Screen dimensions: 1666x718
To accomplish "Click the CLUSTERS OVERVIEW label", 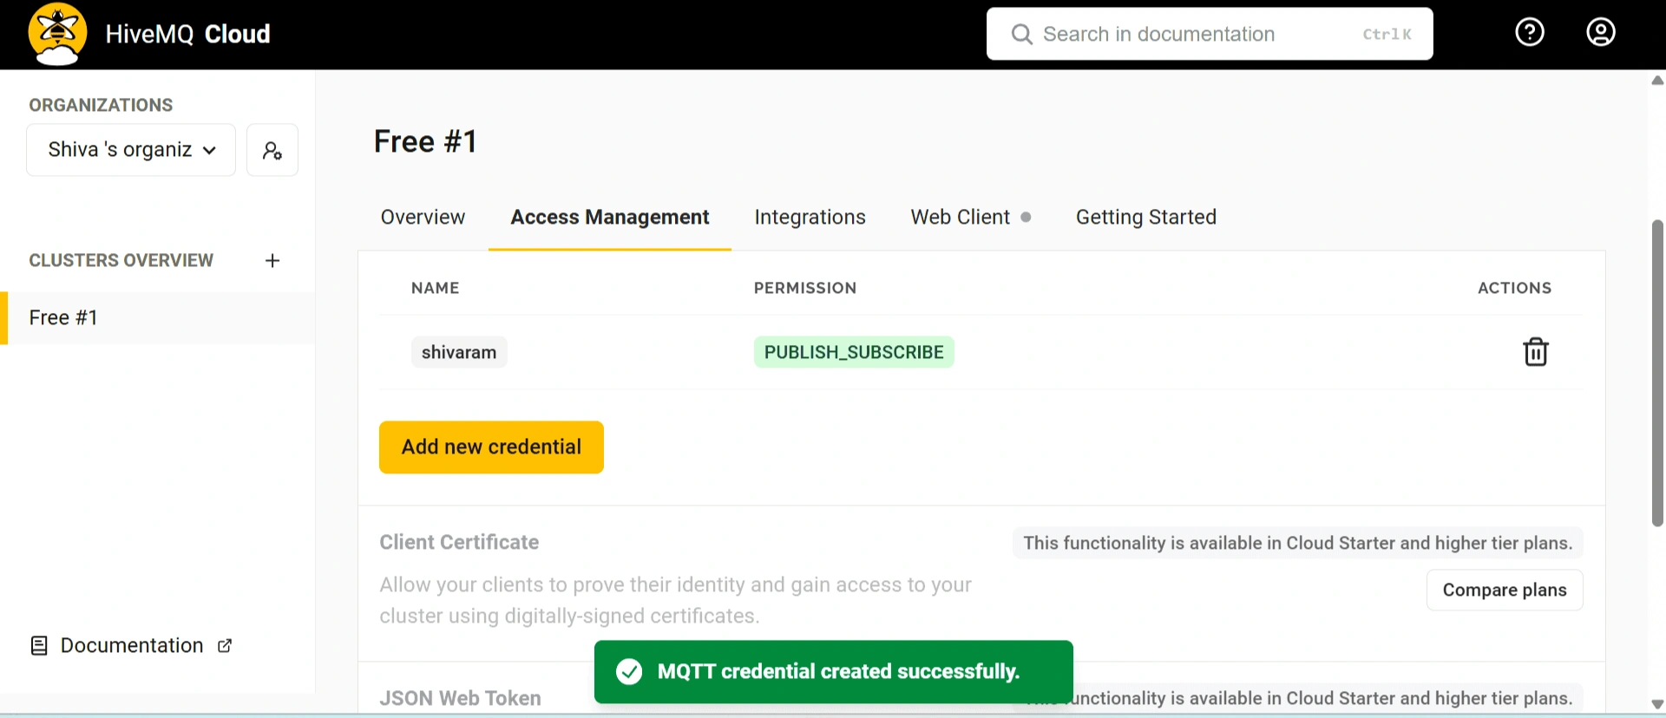I will click(x=121, y=260).
